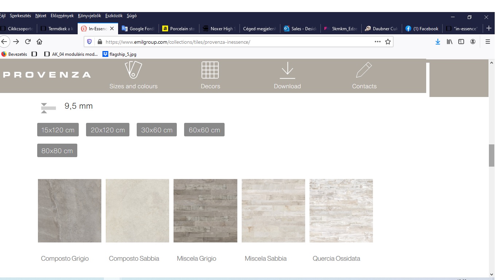This screenshot has width=498, height=280.
Task: Open Composto Sabbia tile swatch
Action: point(137,211)
